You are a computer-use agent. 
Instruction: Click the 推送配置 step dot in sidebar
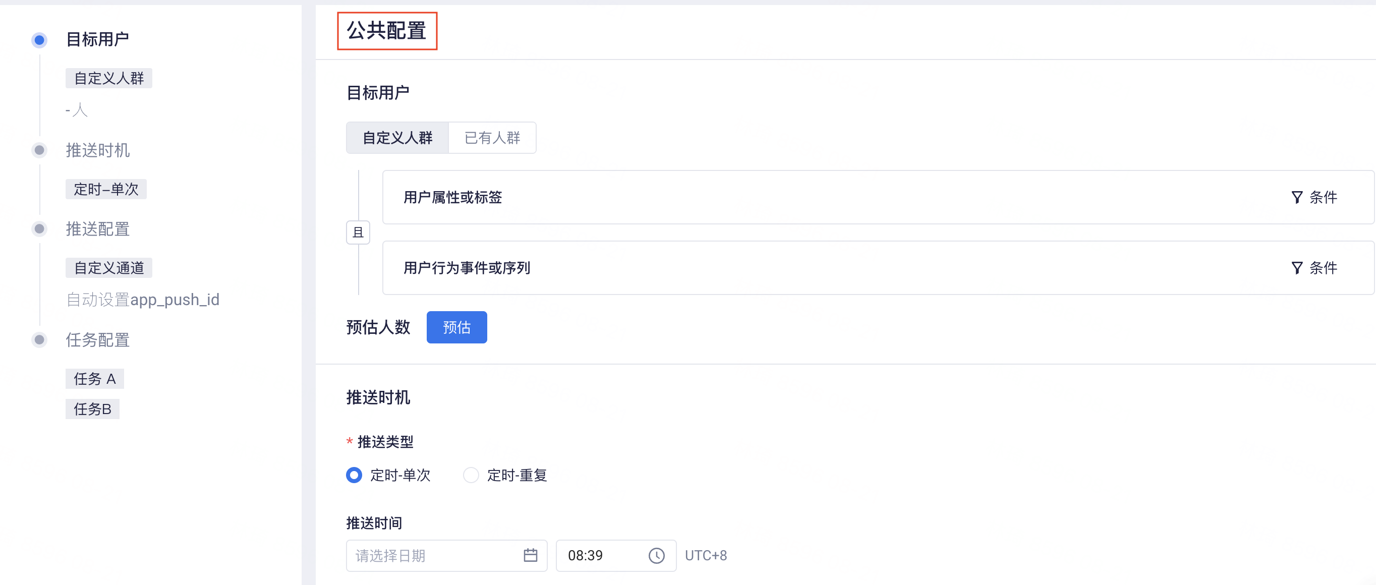[39, 229]
